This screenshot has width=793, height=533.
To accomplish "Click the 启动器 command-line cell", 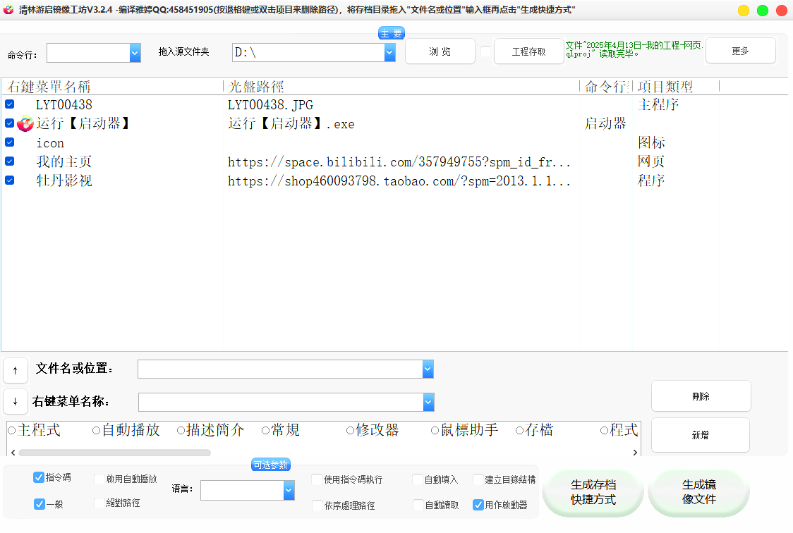I will pyautogui.click(x=605, y=124).
